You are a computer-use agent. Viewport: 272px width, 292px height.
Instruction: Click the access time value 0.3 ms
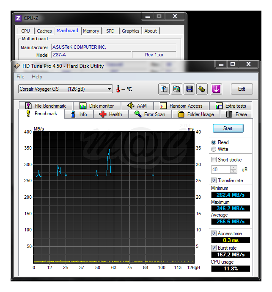click(x=231, y=240)
